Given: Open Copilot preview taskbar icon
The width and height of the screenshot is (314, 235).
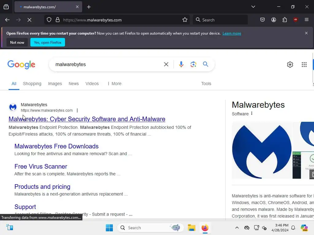Looking at the screenshot, I should click(304, 228).
